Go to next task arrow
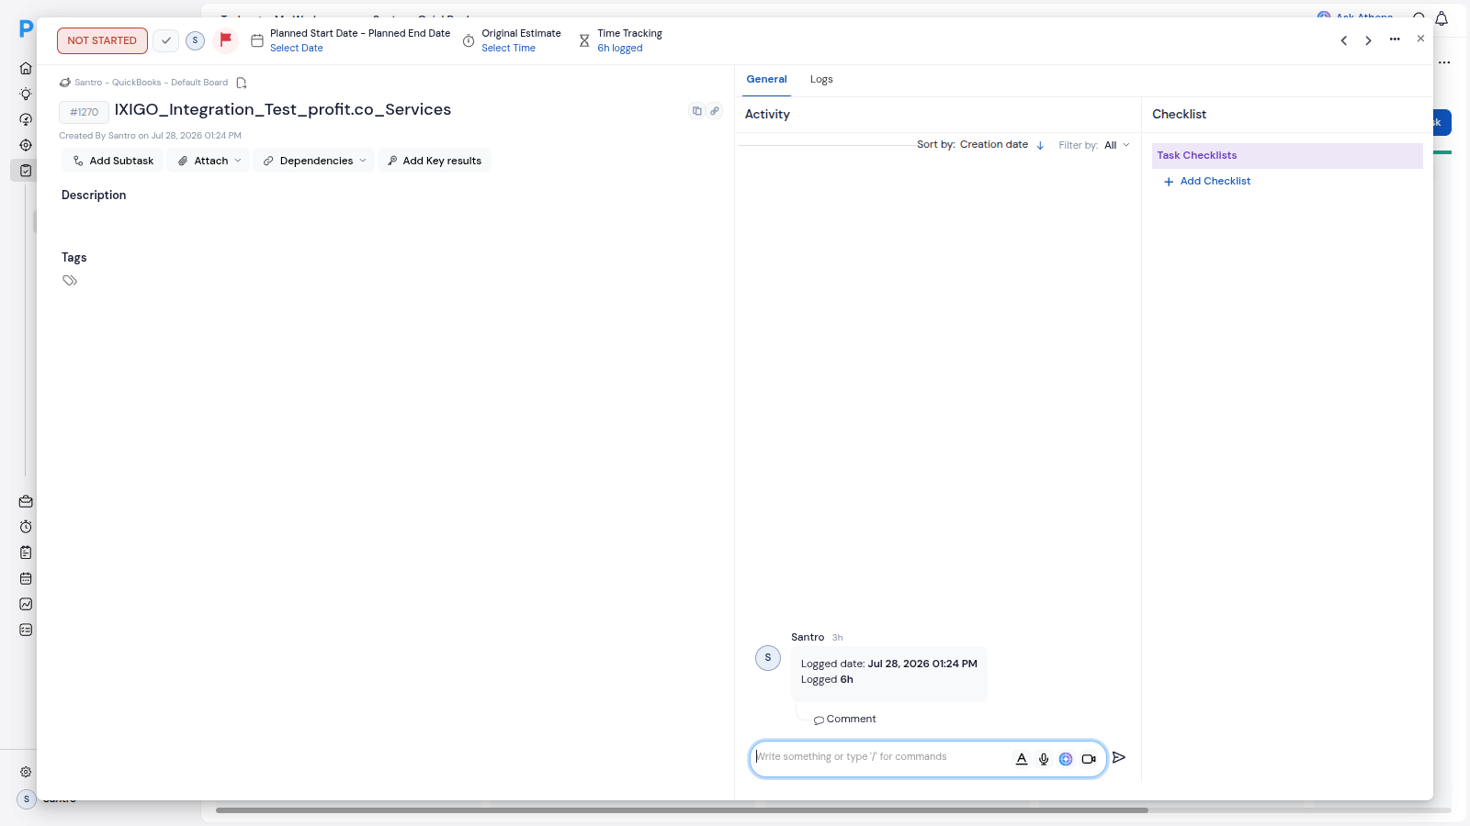The width and height of the screenshot is (1470, 826). coord(1369,40)
